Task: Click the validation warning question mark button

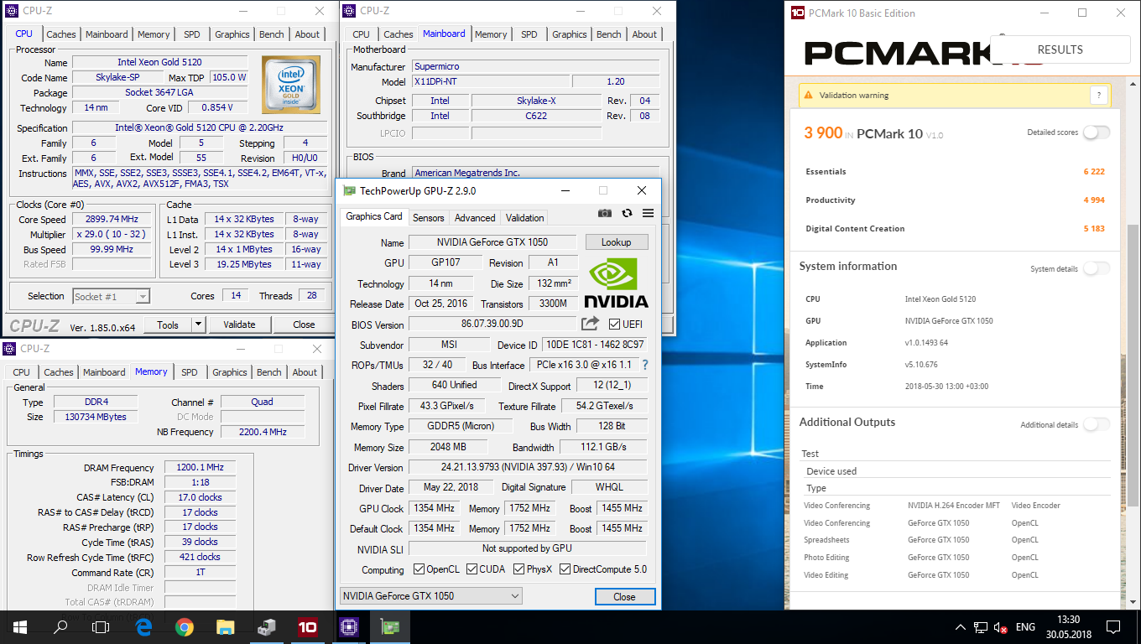Action: click(1098, 96)
